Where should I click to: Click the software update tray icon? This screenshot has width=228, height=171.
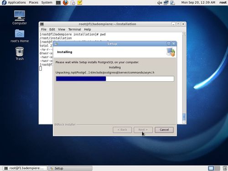(172, 3)
